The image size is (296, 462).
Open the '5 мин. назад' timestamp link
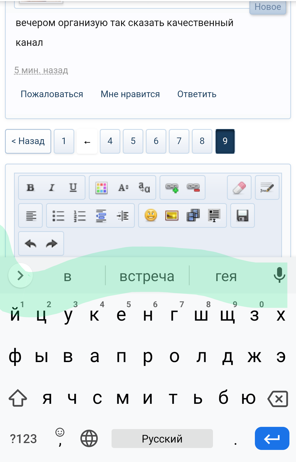point(41,70)
